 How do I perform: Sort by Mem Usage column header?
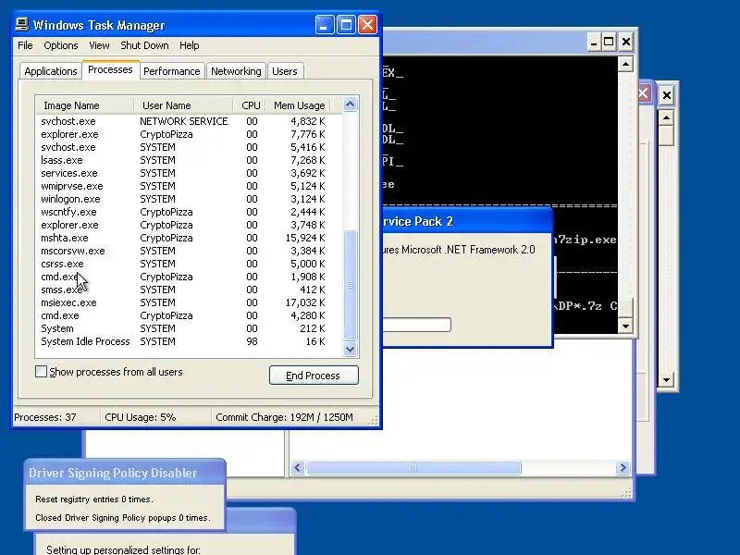click(x=298, y=105)
